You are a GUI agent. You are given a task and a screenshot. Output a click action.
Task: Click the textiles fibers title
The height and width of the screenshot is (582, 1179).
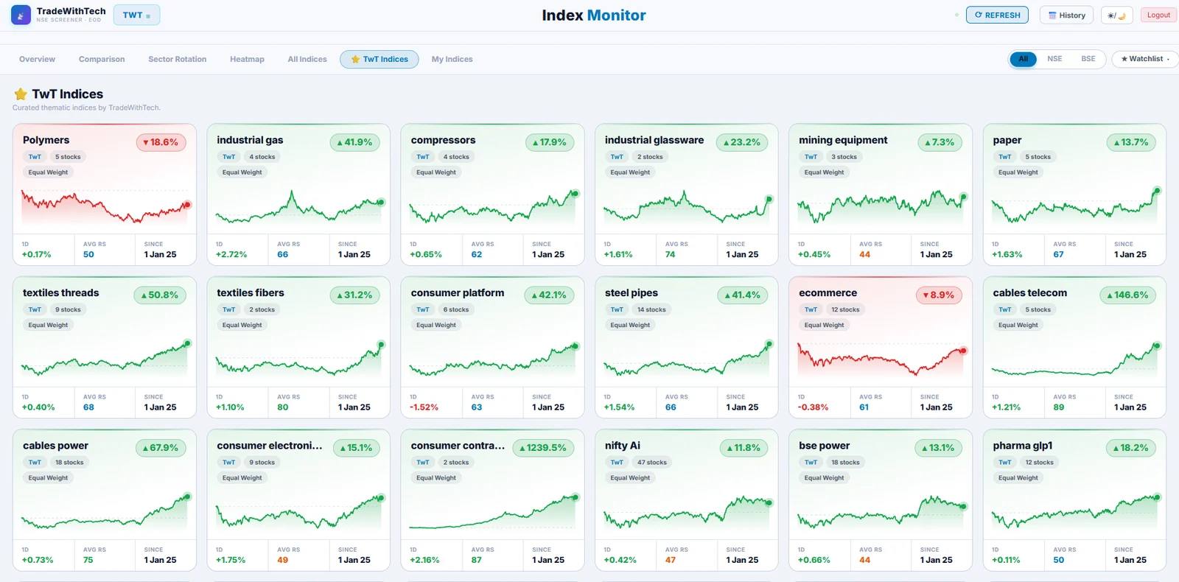(x=250, y=292)
